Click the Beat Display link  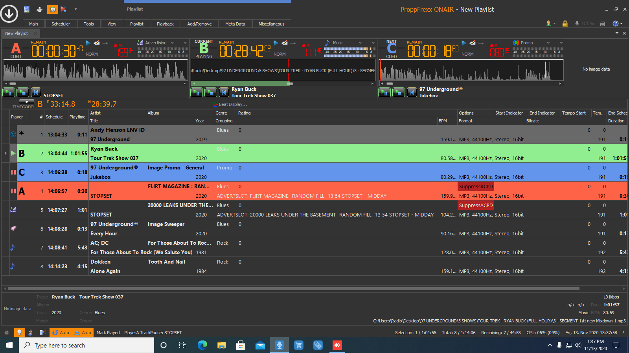click(232, 104)
